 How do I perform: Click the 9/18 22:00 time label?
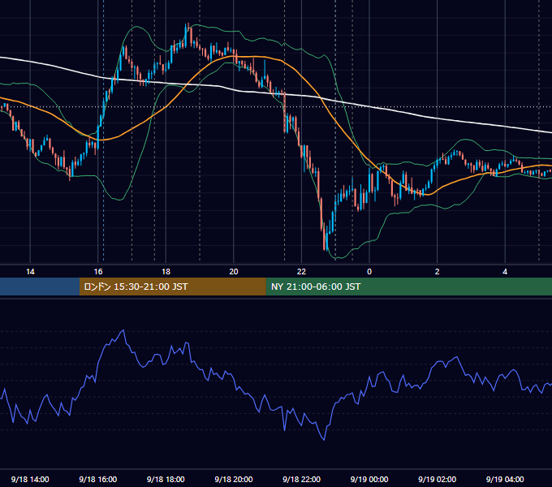point(301,479)
